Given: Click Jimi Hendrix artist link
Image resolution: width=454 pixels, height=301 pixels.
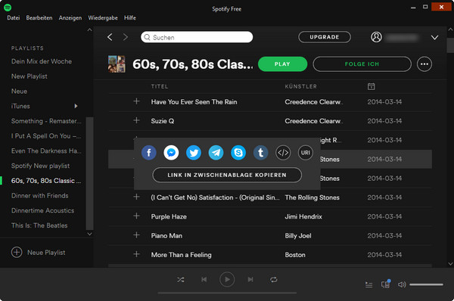Looking at the screenshot, I should point(303,216).
